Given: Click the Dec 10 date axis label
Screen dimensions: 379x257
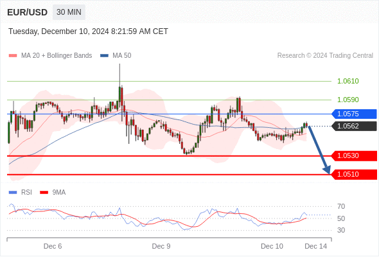Looking at the screenshot, I should (x=272, y=246).
